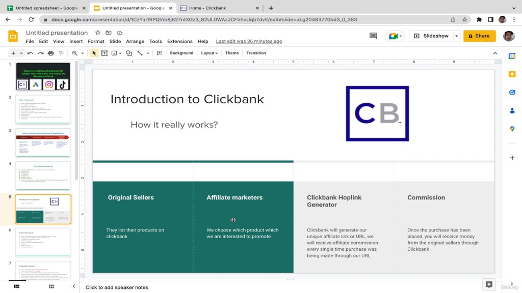Open new slide layout dropdown arrow

tap(21, 53)
